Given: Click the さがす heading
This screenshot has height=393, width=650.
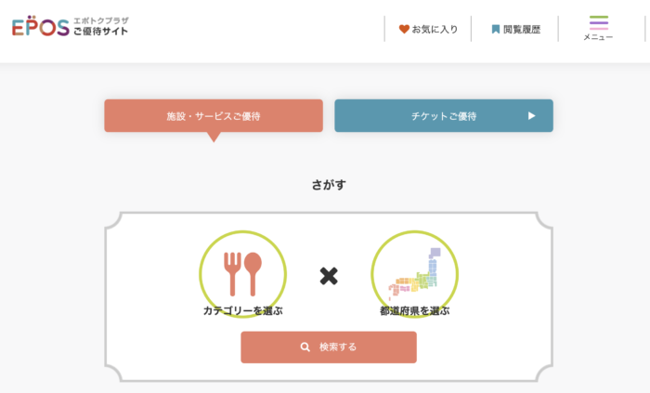Looking at the screenshot, I should coord(329,185).
